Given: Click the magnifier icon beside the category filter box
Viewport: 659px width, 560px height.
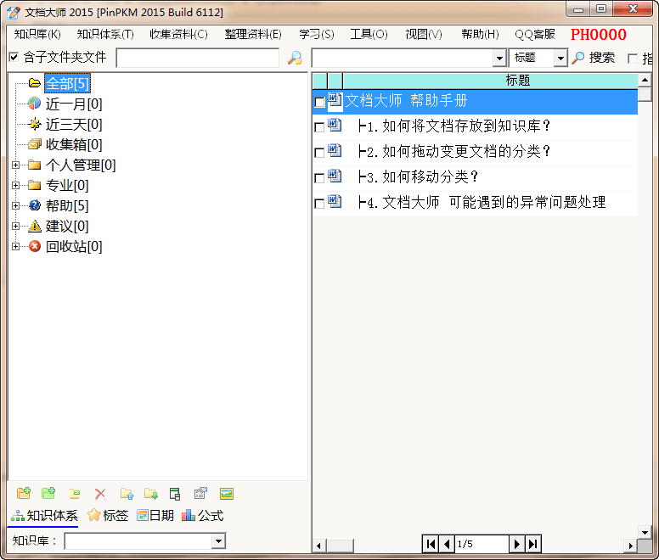Looking at the screenshot, I should coord(295,58).
